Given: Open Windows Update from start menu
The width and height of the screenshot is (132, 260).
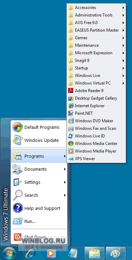Looking at the screenshot, I should click(x=39, y=140).
